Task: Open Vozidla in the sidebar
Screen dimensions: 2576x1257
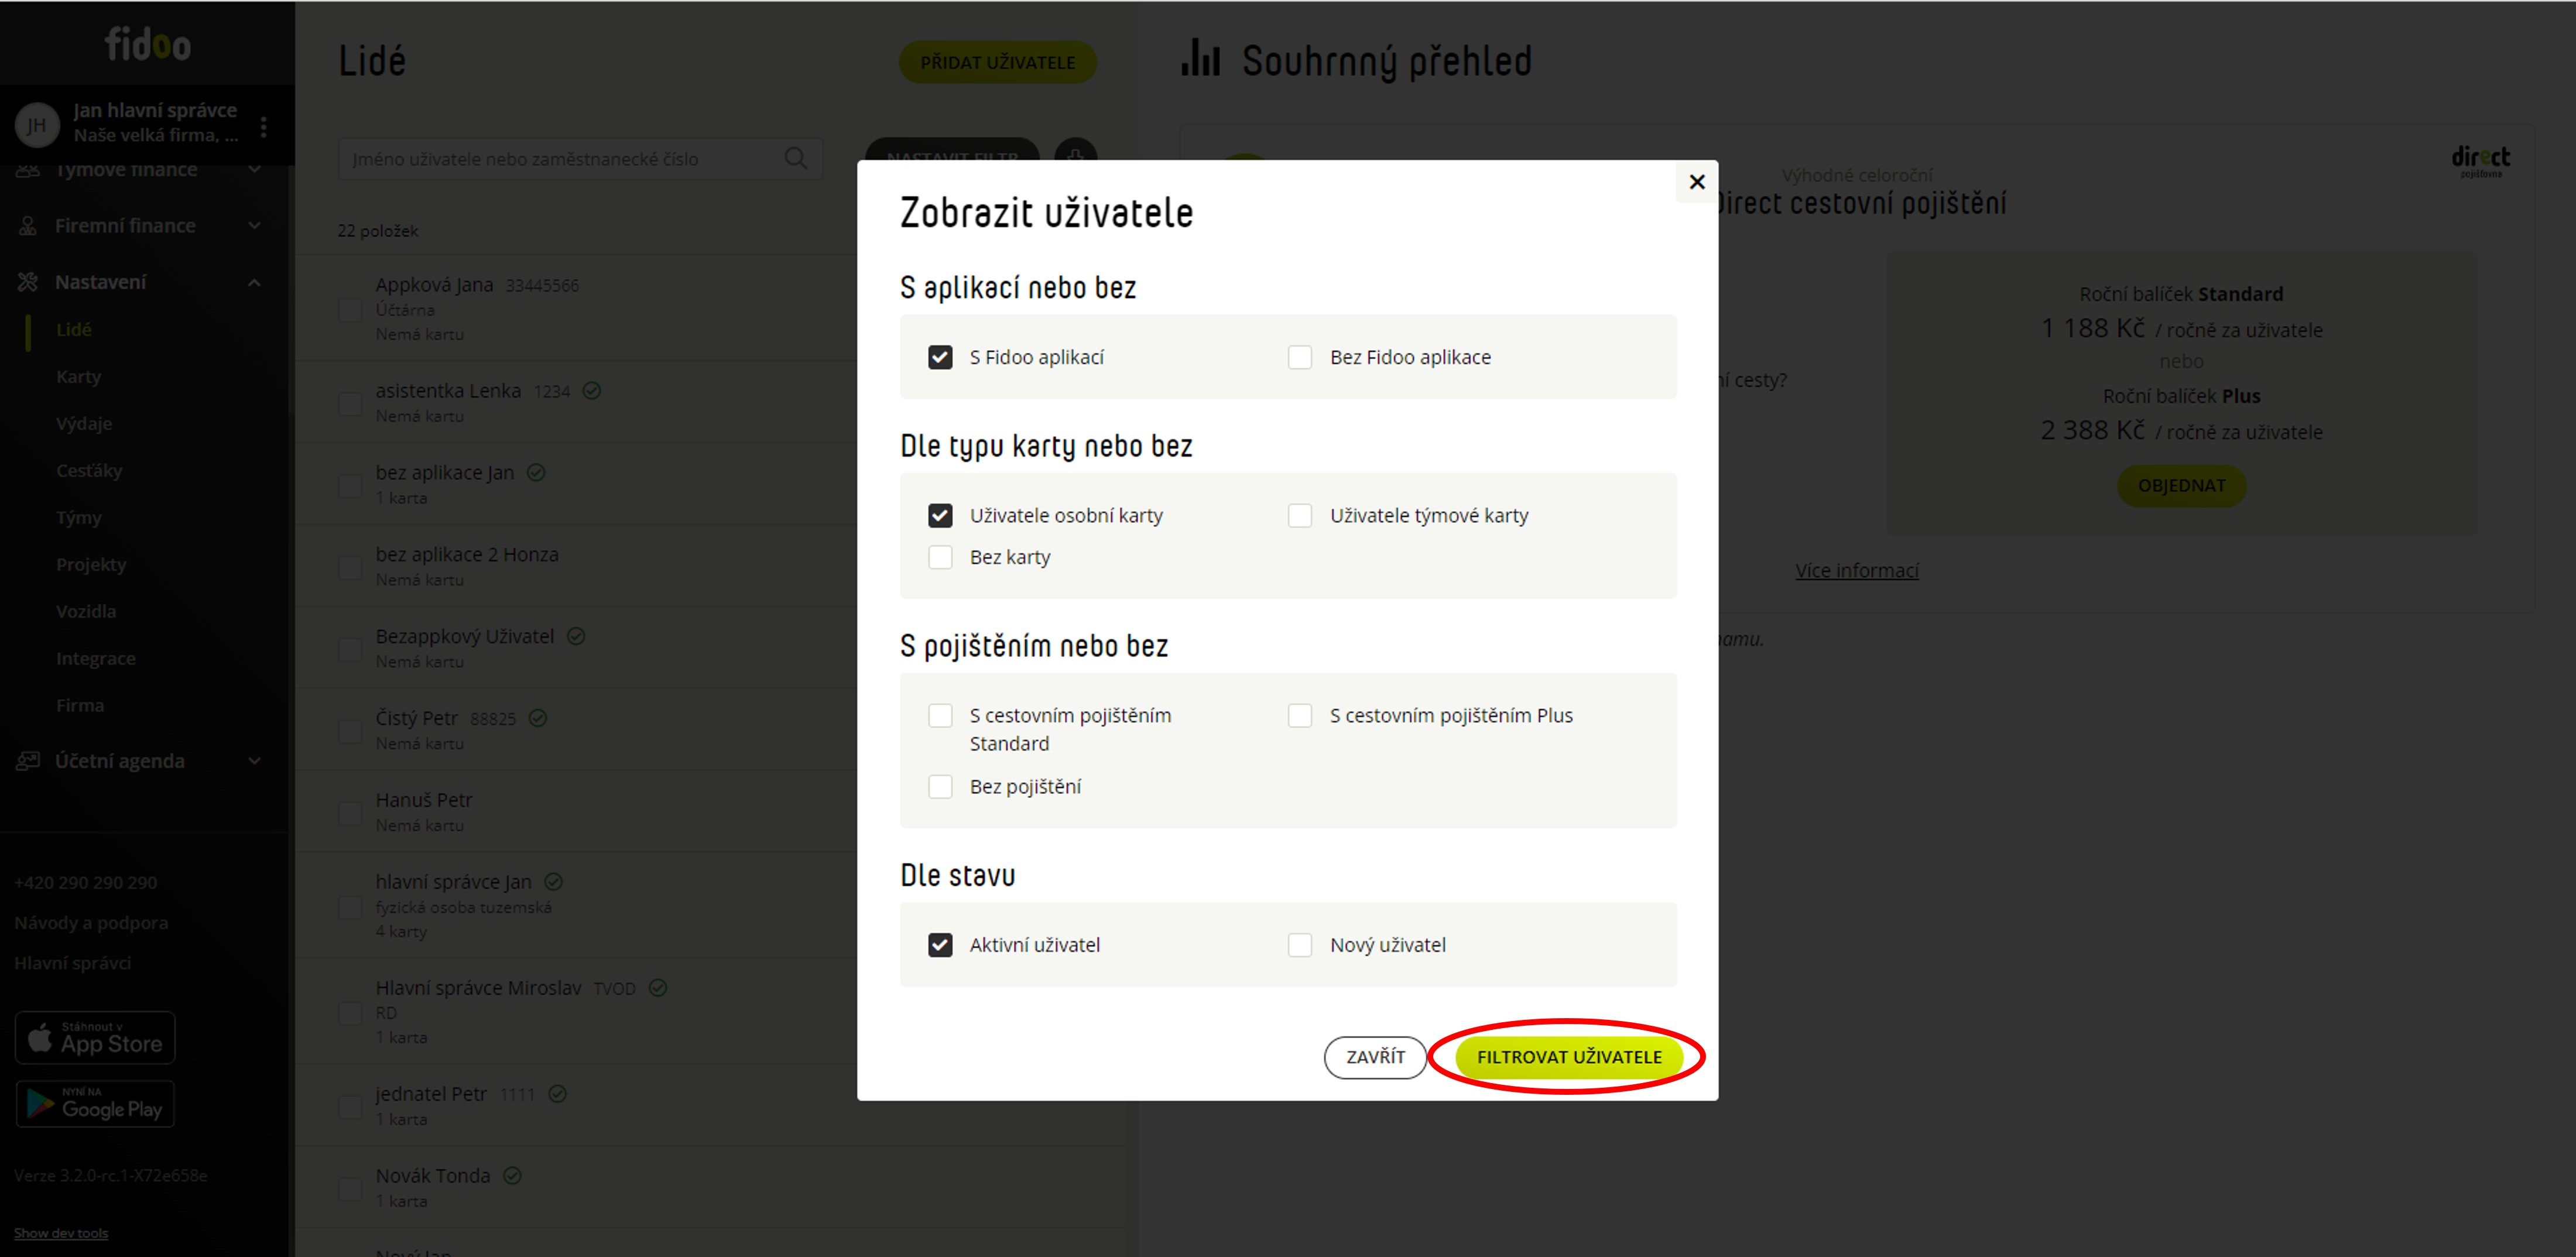Action: click(x=86, y=611)
